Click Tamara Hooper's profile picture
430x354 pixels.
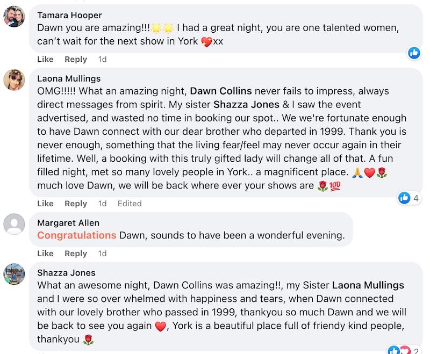15,16
